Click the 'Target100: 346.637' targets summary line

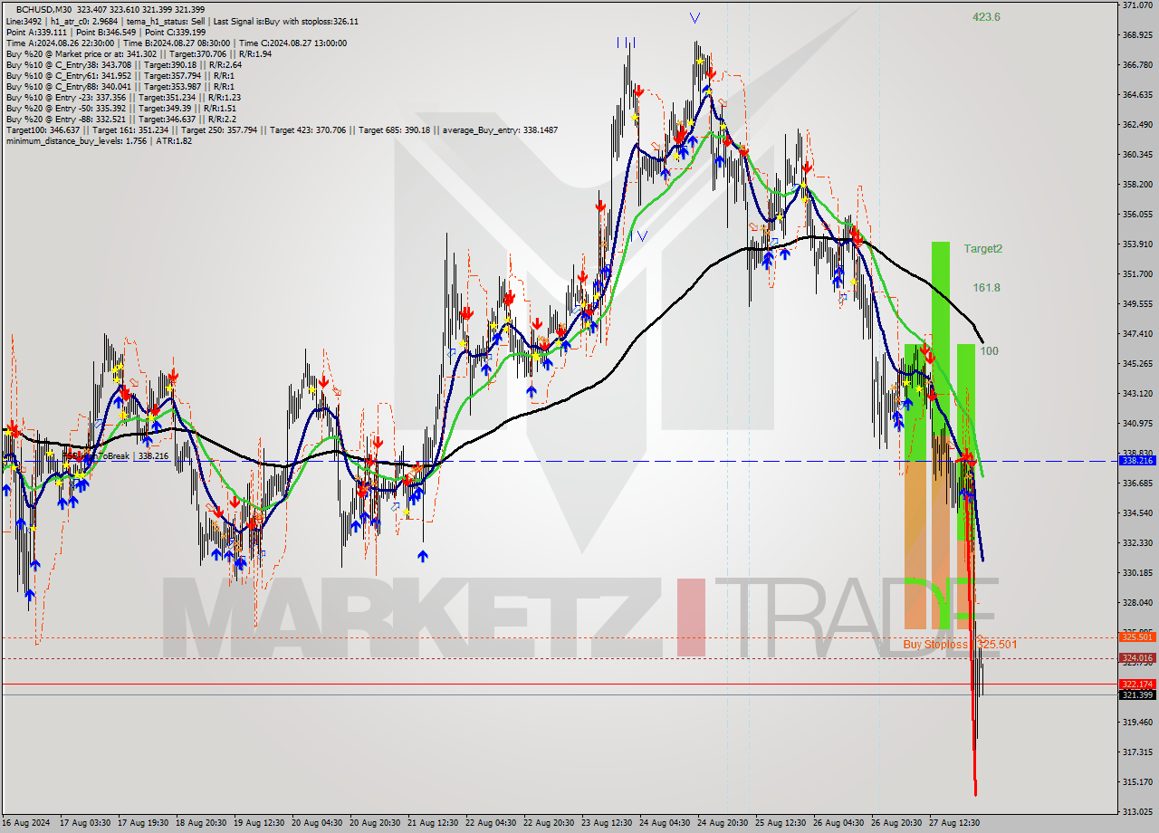[282, 129]
